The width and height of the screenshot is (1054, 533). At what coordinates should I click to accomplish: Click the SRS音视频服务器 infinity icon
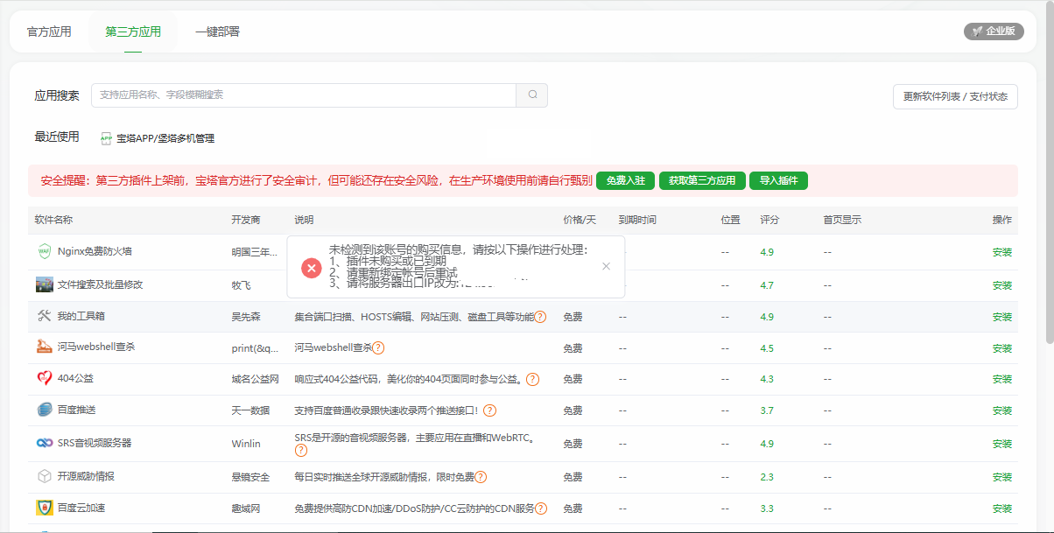point(45,442)
